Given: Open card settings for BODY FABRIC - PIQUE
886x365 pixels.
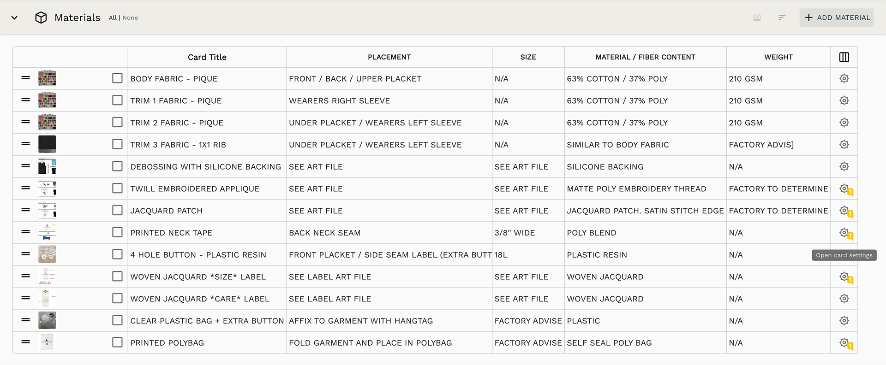Looking at the screenshot, I should tap(844, 78).
